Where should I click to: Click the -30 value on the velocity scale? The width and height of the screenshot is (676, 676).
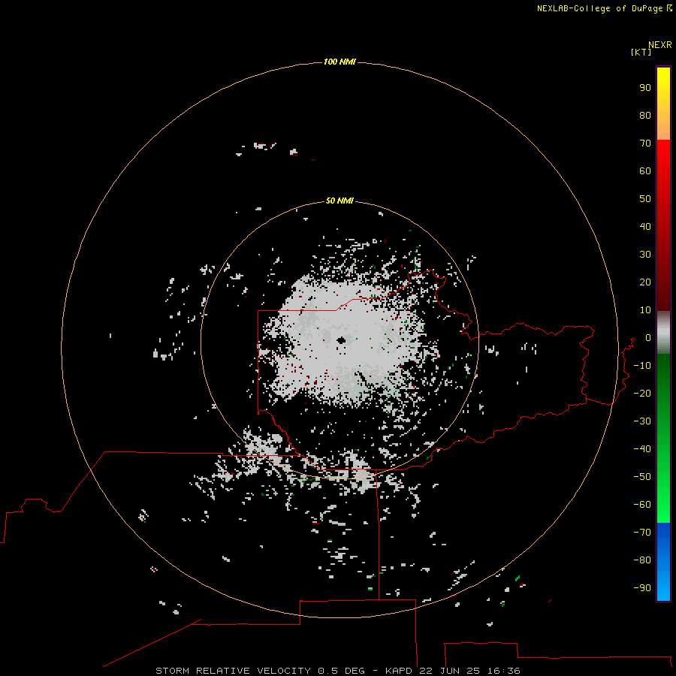pos(642,421)
